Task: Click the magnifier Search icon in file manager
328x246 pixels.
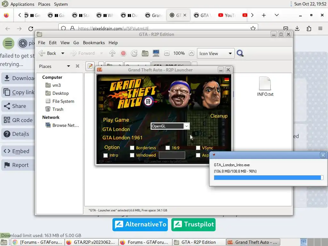Action: [240, 53]
